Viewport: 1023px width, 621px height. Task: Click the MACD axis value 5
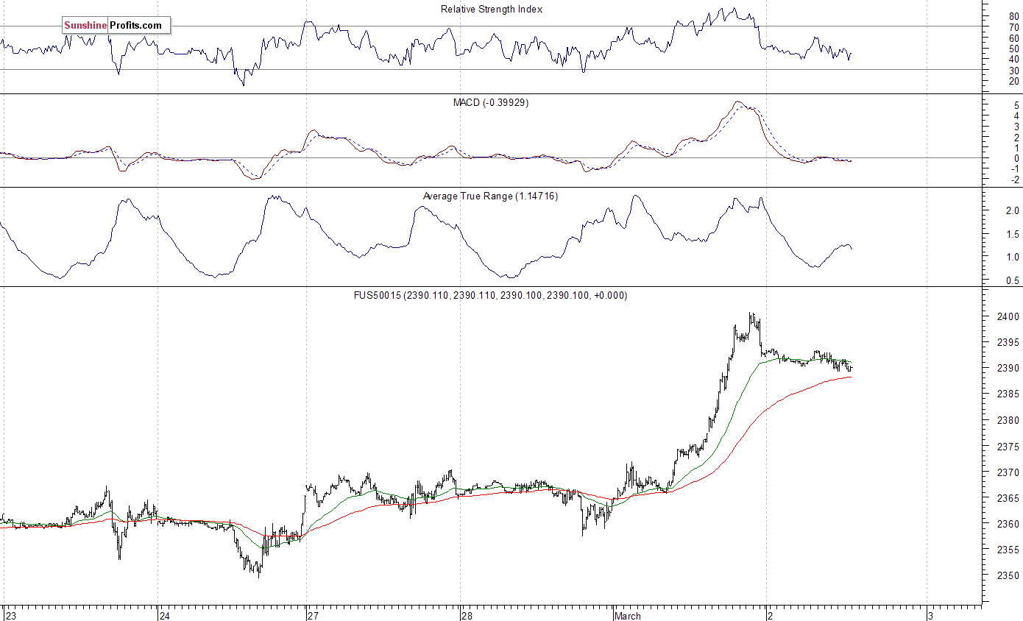(x=1016, y=104)
